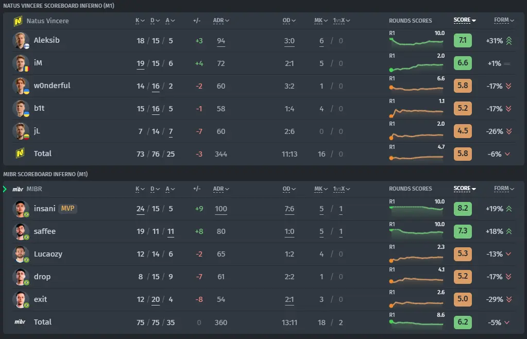Screen dimensions: 527x339
Task: Click drop's double down-arrow form icon
Action: (508, 277)
